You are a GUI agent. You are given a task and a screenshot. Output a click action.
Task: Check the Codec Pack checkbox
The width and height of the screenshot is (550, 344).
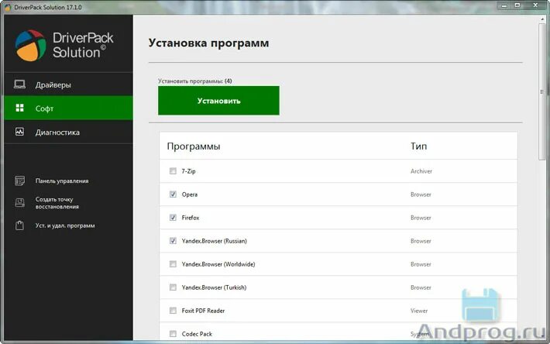(173, 333)
